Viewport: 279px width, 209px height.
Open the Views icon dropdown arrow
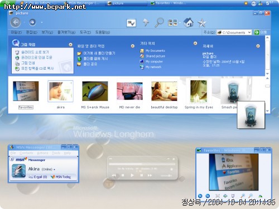[180, 23]
